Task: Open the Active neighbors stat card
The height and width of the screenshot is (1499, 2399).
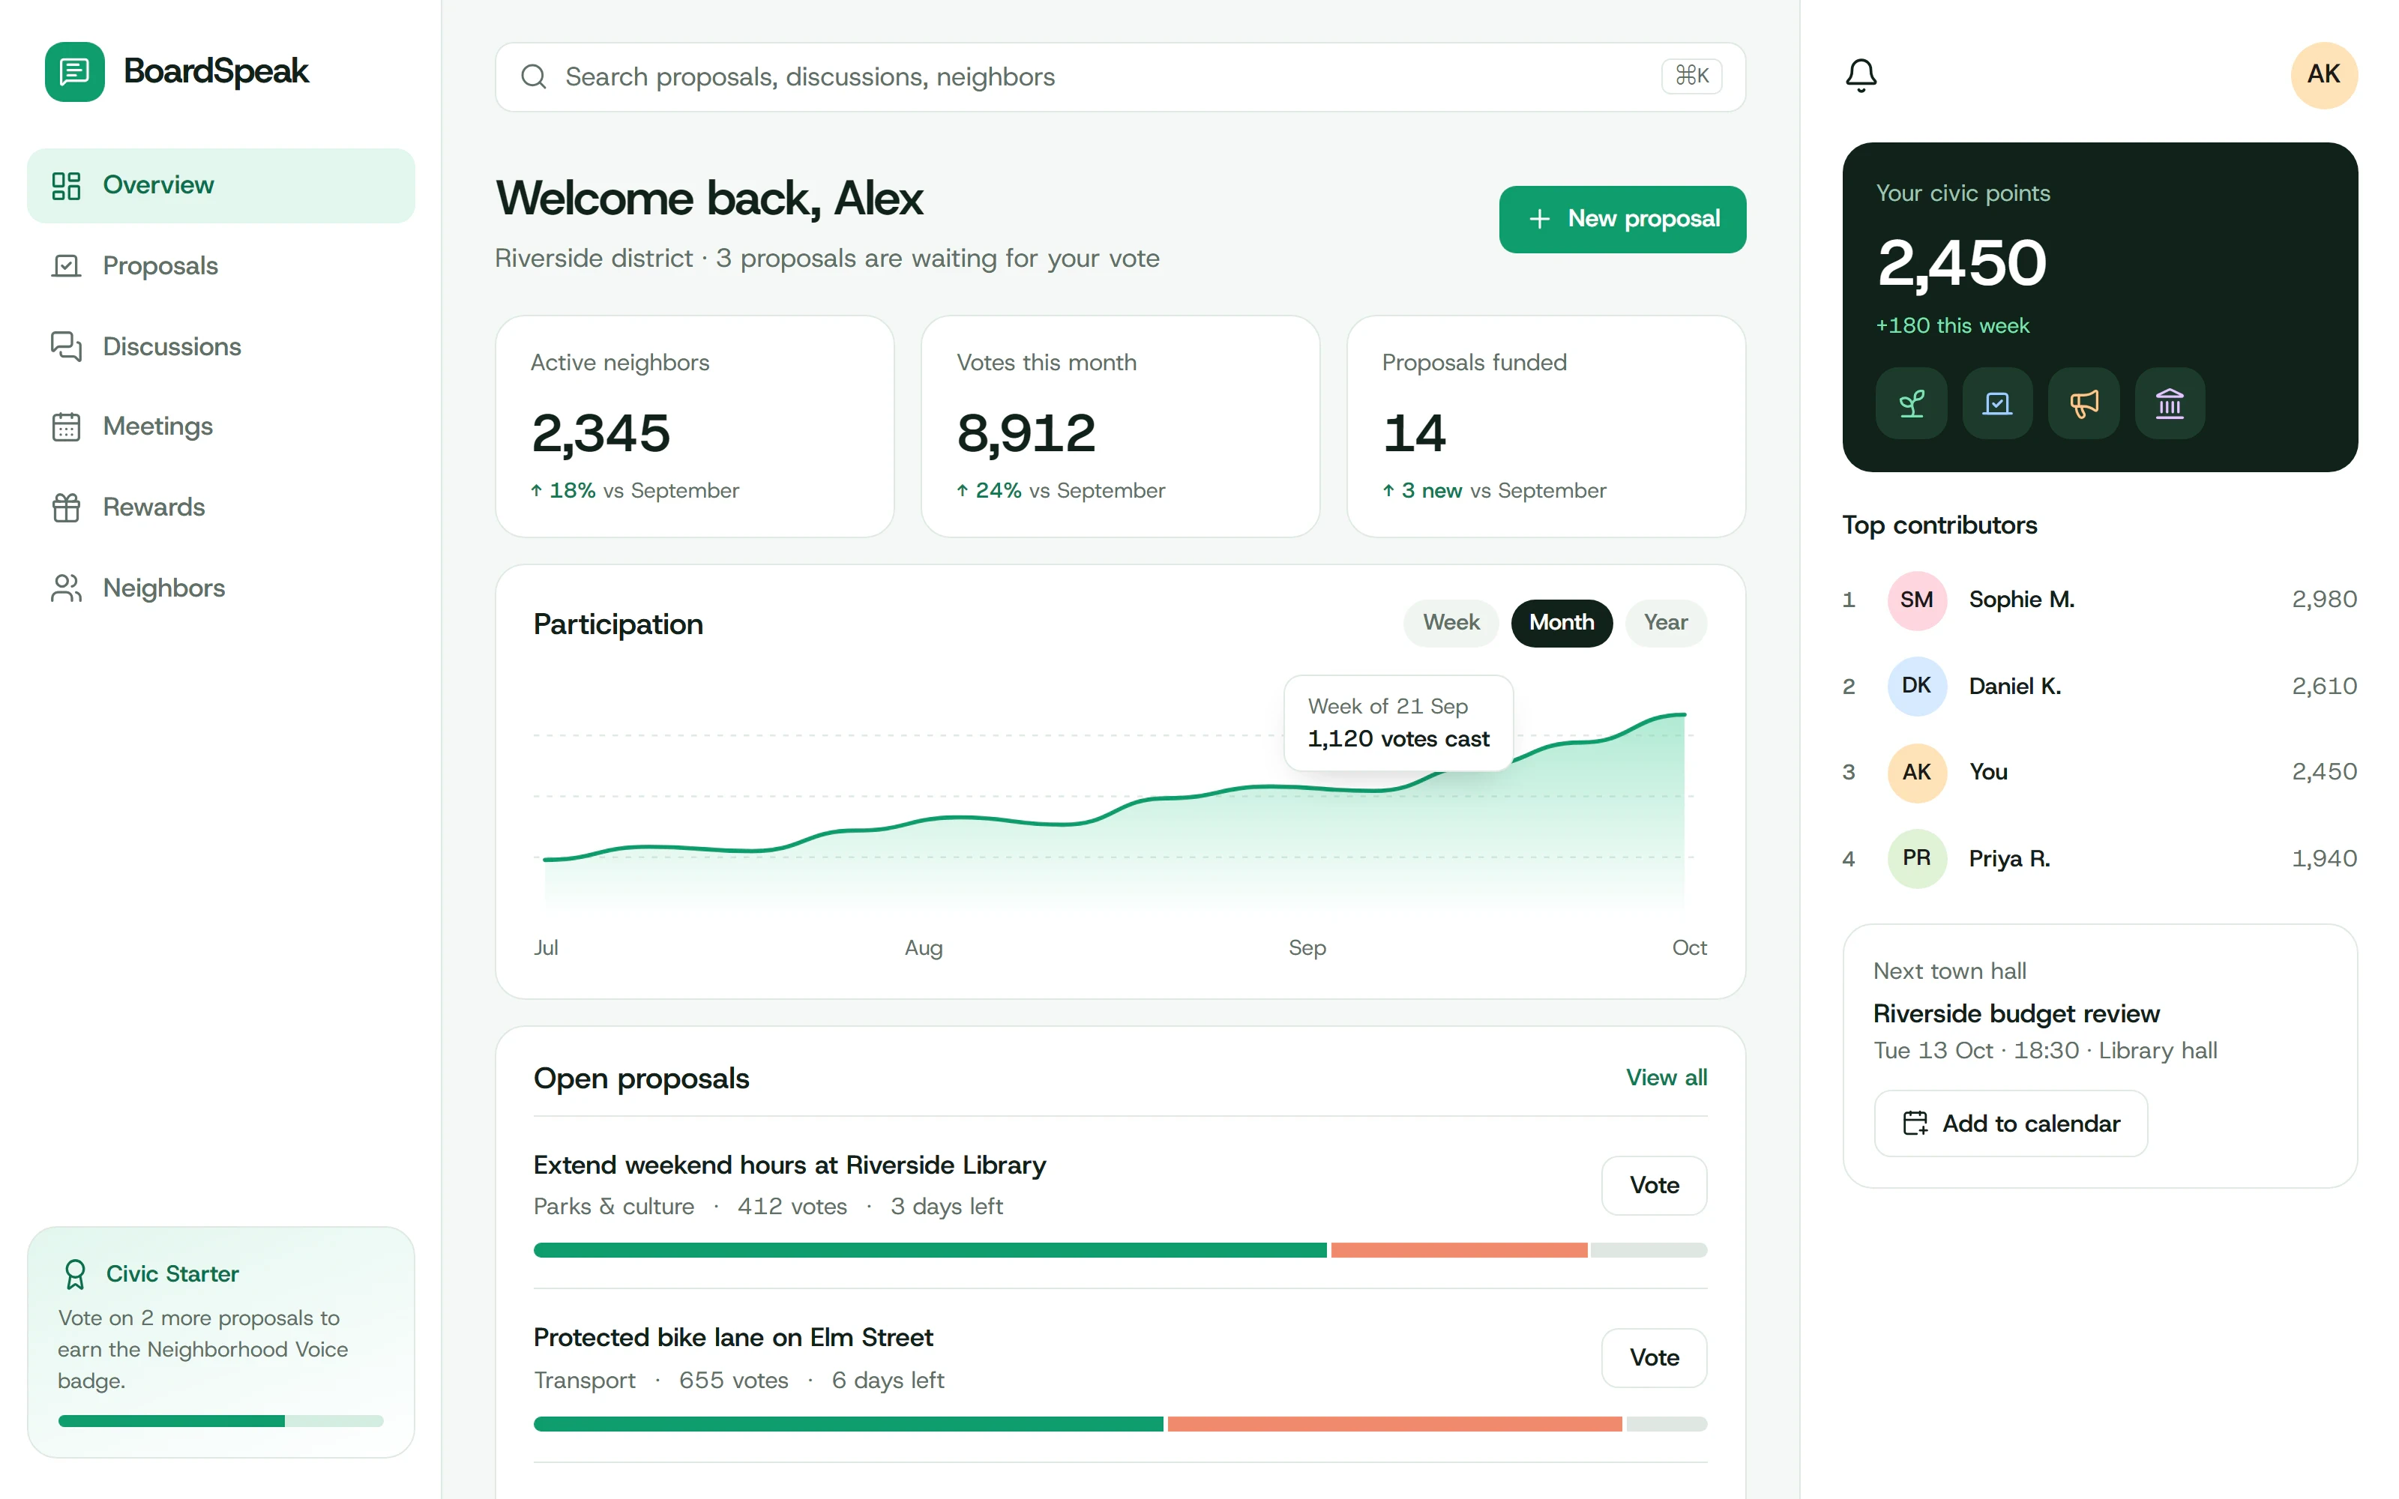Action: (x=695, y=426)
